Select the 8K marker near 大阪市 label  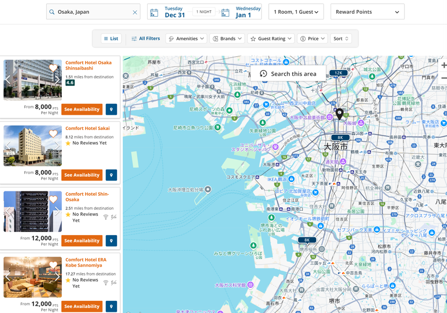[340, 138]
